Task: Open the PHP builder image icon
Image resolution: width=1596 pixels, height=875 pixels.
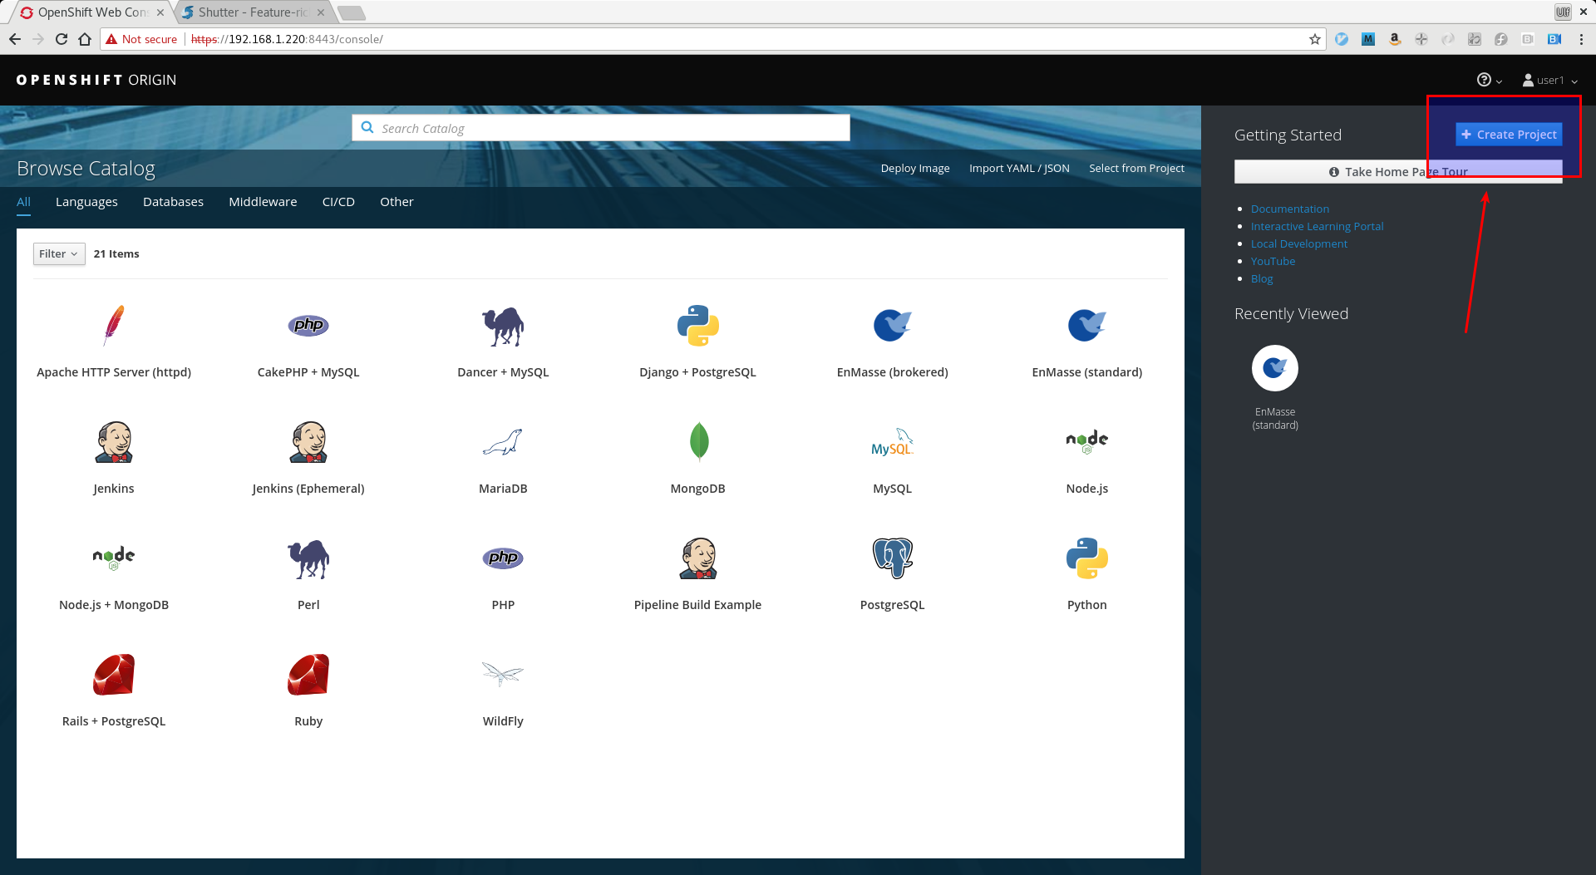Action: tap(503, 558)
